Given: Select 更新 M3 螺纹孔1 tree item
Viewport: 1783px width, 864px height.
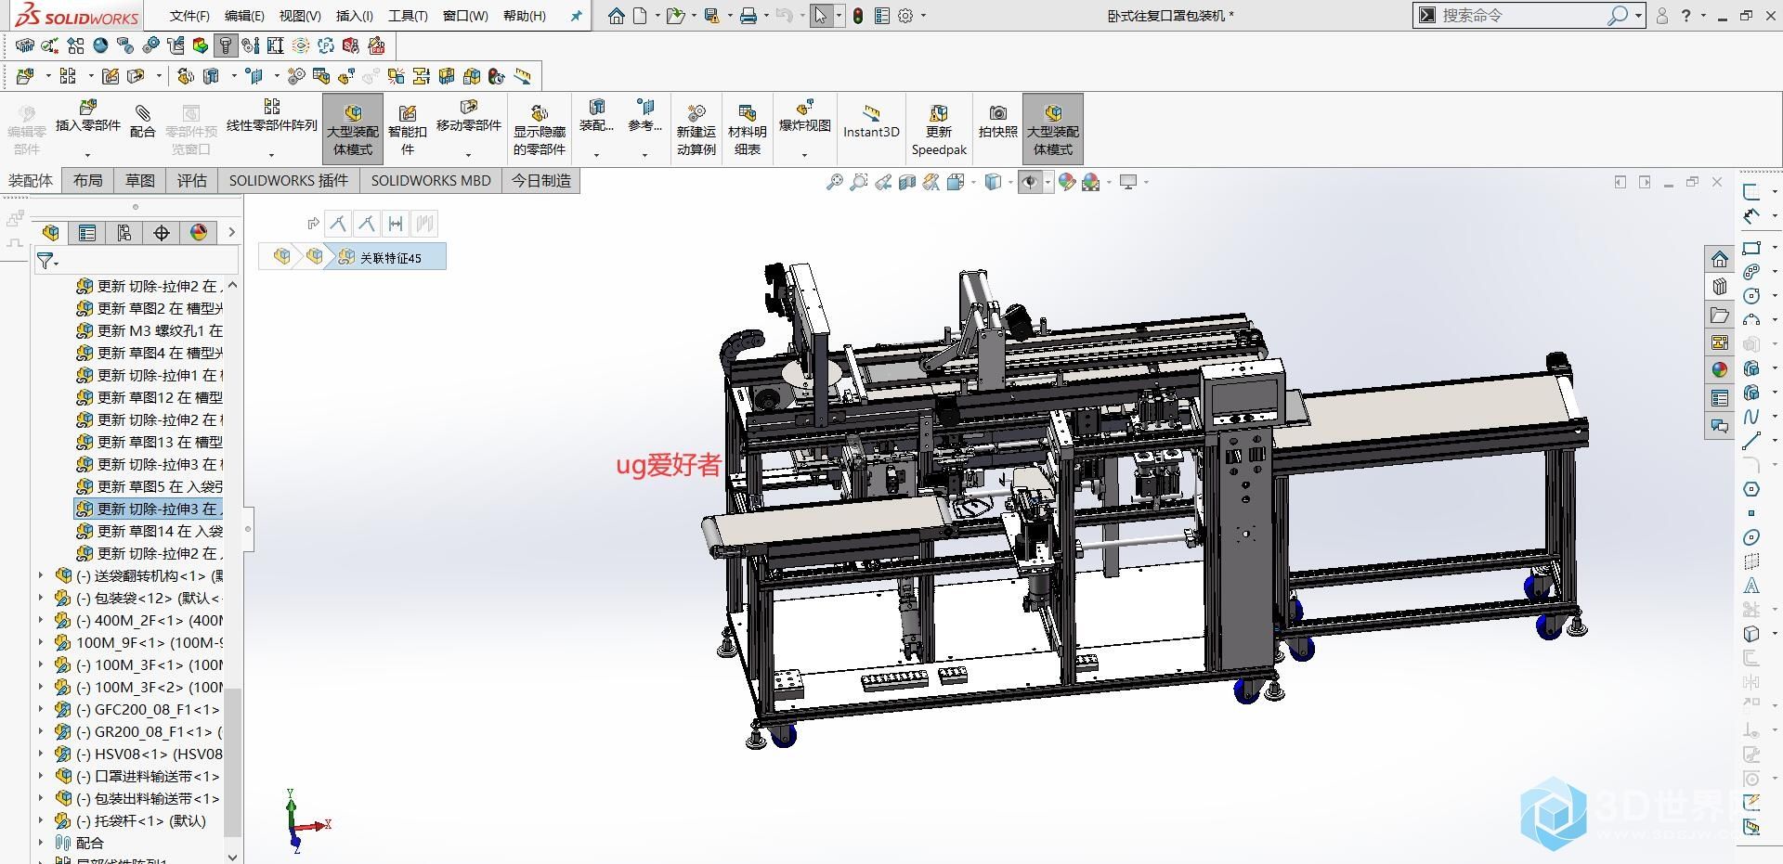Looking at the screenshot, I should 150,330.
